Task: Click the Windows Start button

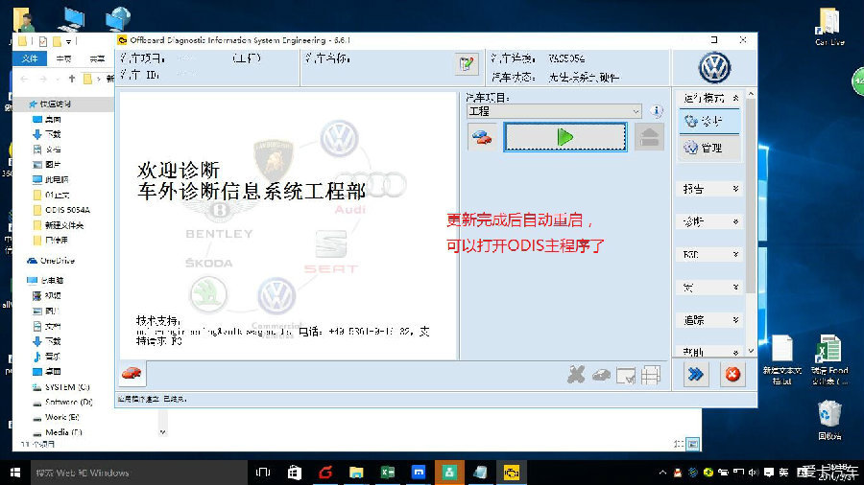Action: (x=14, y=473)
